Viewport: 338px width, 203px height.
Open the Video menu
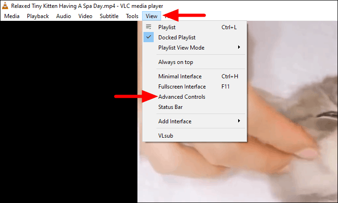point(85,16)
